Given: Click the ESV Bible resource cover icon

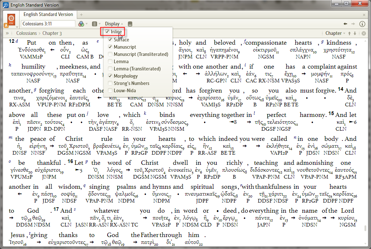Looking at the screenshot, I should point(11,19).
